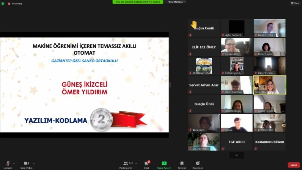The width and height of the screenshot is (302, 171).
Task: Click the divider handle beside shared screen
Action: click(x=170, y=85)
